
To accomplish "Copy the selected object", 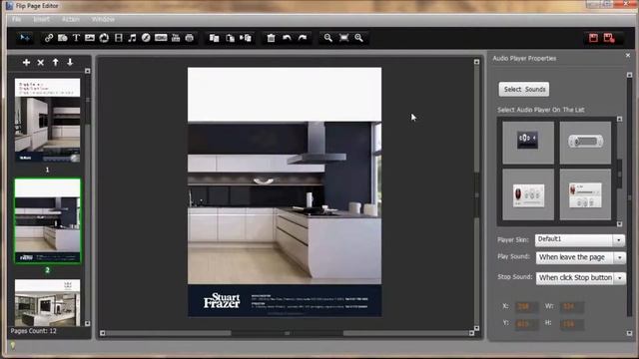I will click(x=214, y=38).
